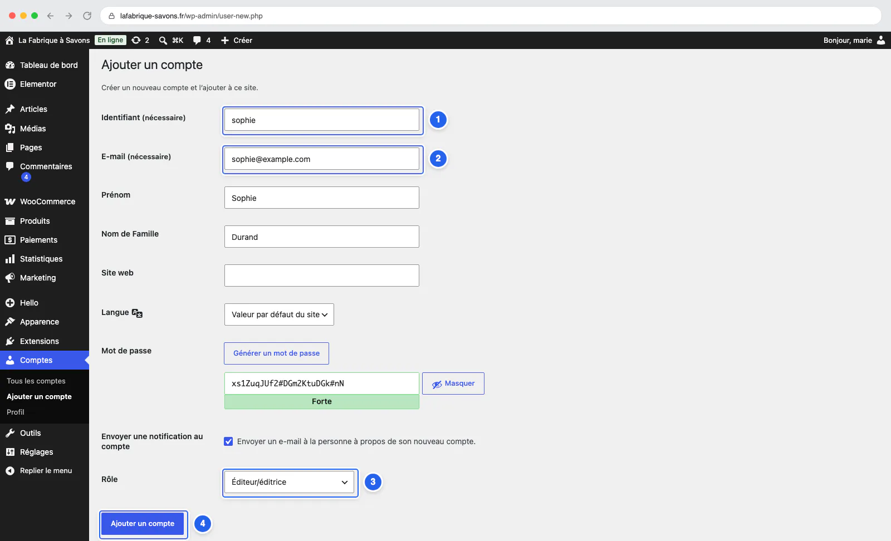
Task: Click the Marketing megaphone icon
Action: (10, 278)
